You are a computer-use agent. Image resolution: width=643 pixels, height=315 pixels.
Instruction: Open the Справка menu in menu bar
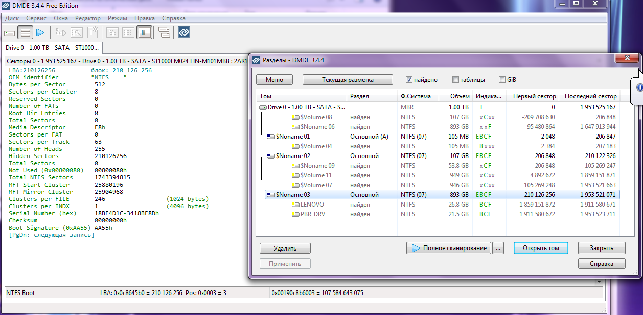[x=174, y=18]
